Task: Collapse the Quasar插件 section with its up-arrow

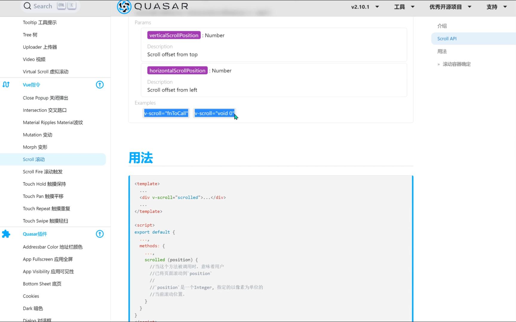Action: coord(100,234)
